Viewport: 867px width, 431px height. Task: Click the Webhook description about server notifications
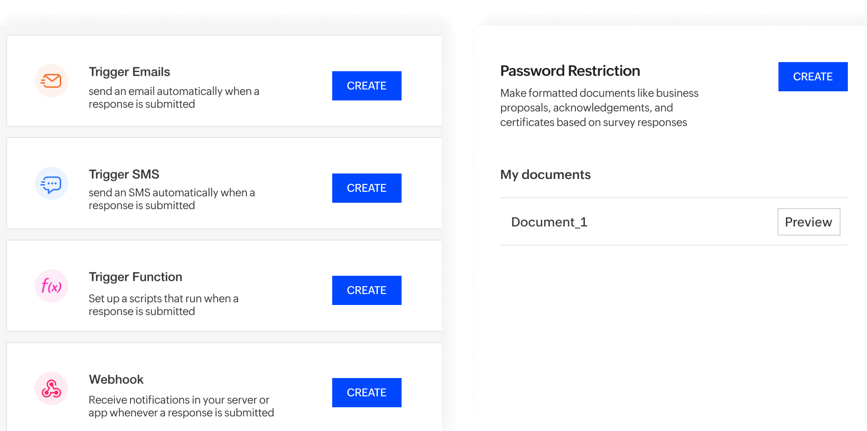coord(181,406)
